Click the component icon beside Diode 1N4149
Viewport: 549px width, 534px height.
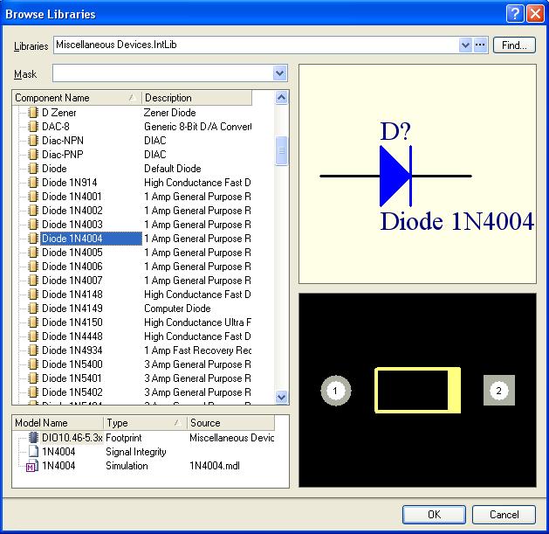pyautogui.click(x=33, y=309)
